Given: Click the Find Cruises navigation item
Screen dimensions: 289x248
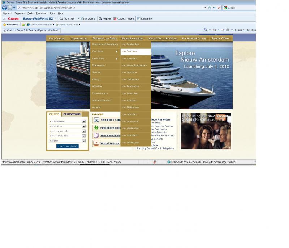Looking at the screenshot, I should (57, 39).
